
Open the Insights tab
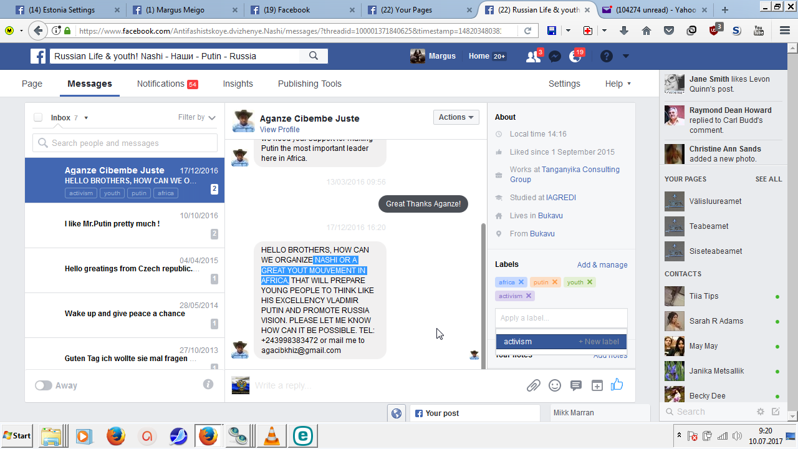click(238, 84)
